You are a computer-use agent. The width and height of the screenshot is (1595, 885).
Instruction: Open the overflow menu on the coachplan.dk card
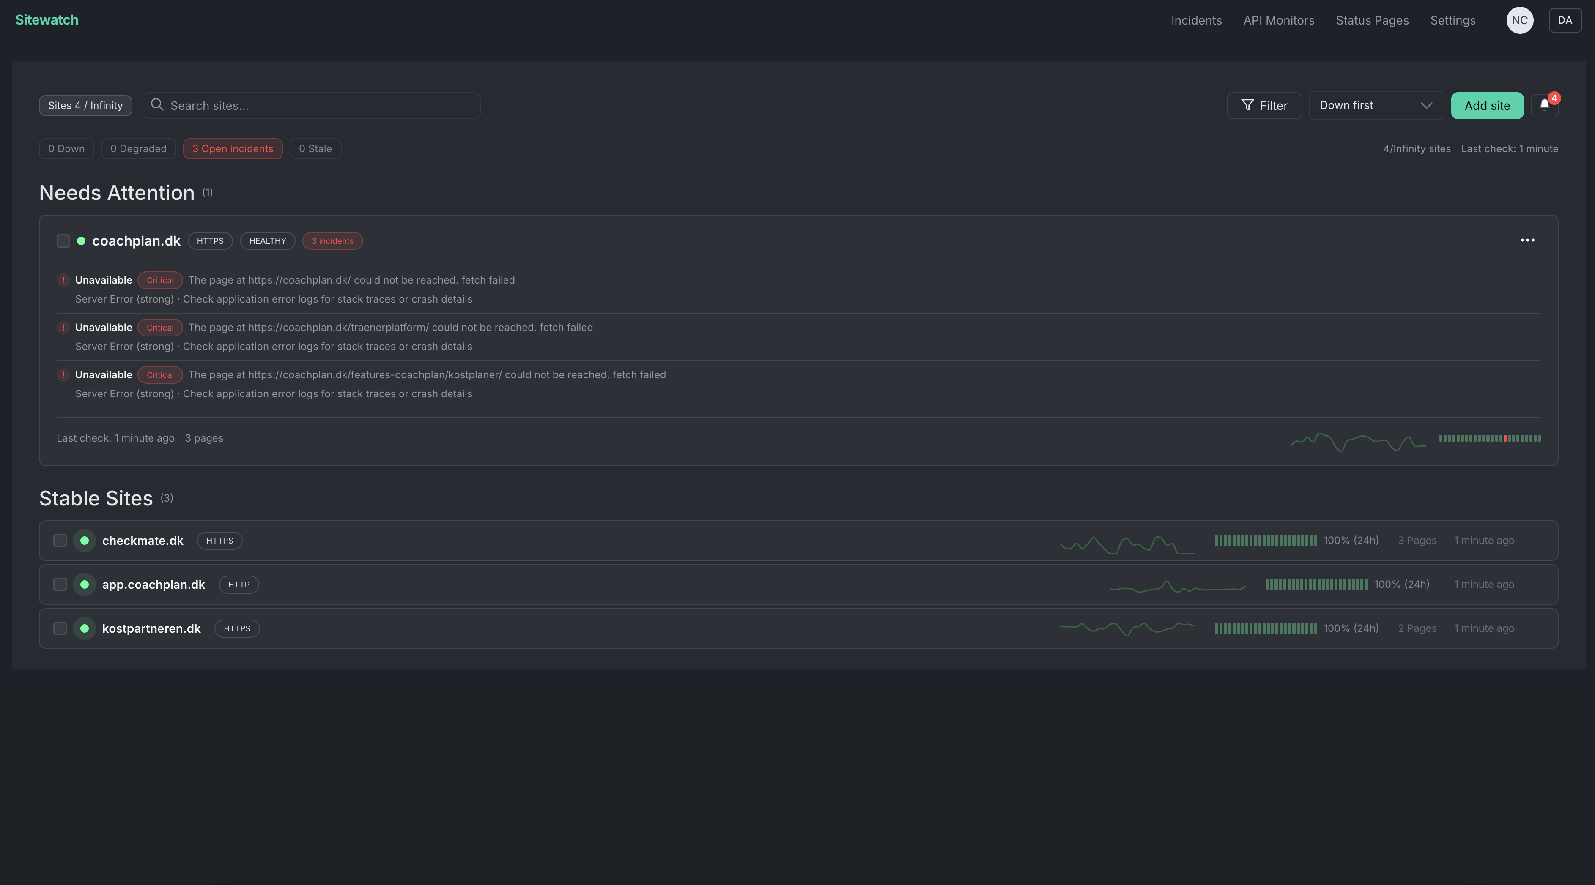1527,240
